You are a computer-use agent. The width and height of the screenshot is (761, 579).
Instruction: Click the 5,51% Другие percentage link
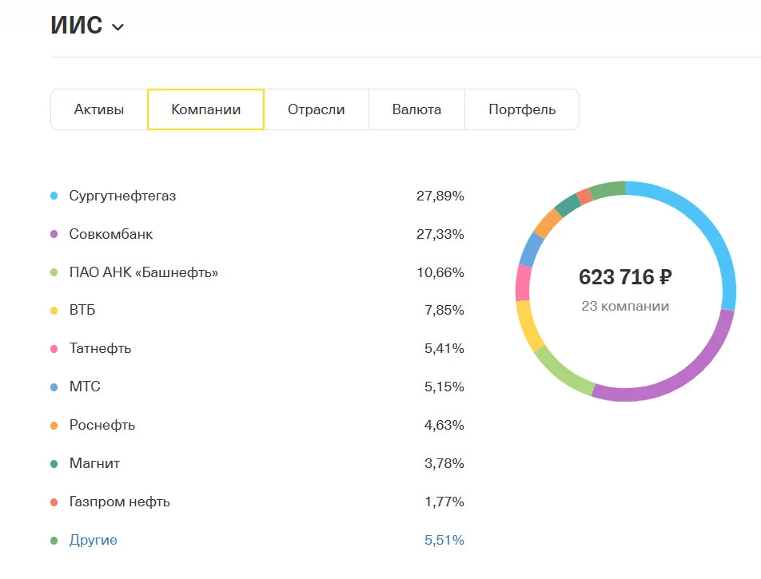[x=444, y=540]
